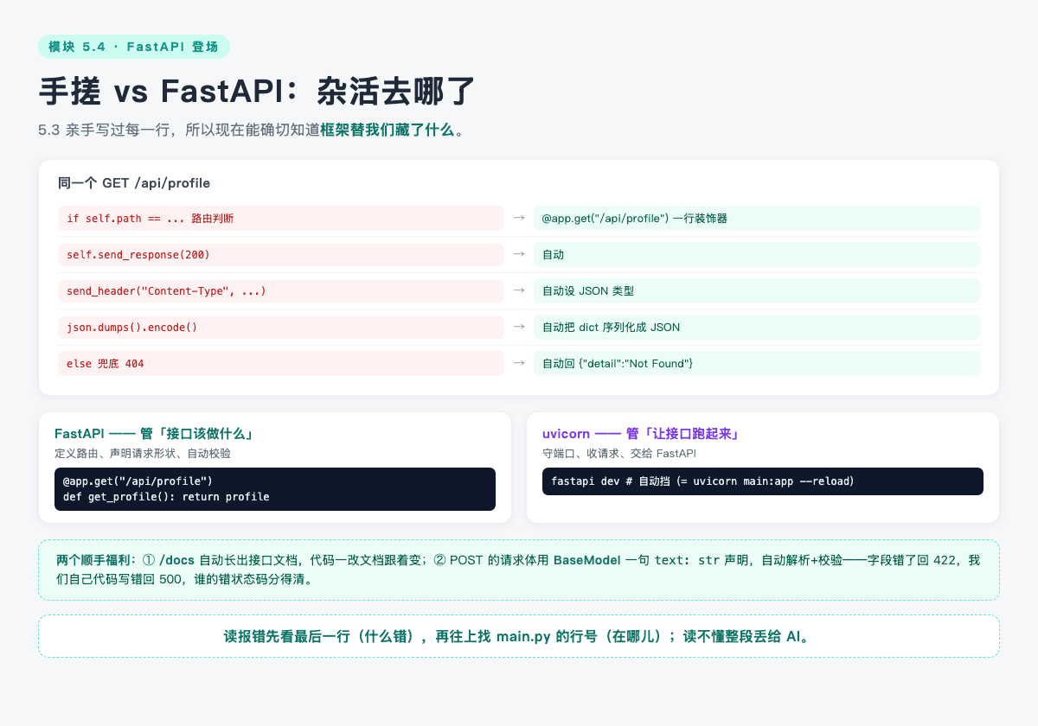The image size is (1038, 726).
Task: Click the 两个顺手福利 note box
Action: click(519, 570)
